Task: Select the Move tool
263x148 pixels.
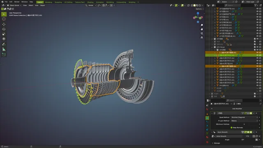Action: (4, 24)
